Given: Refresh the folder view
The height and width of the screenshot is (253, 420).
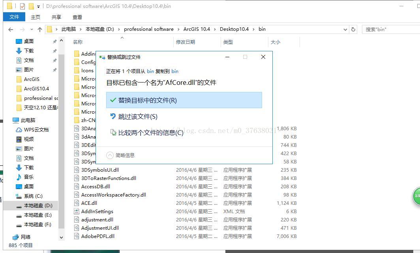Looking at the screenshot, I should [x=353, y=30].
